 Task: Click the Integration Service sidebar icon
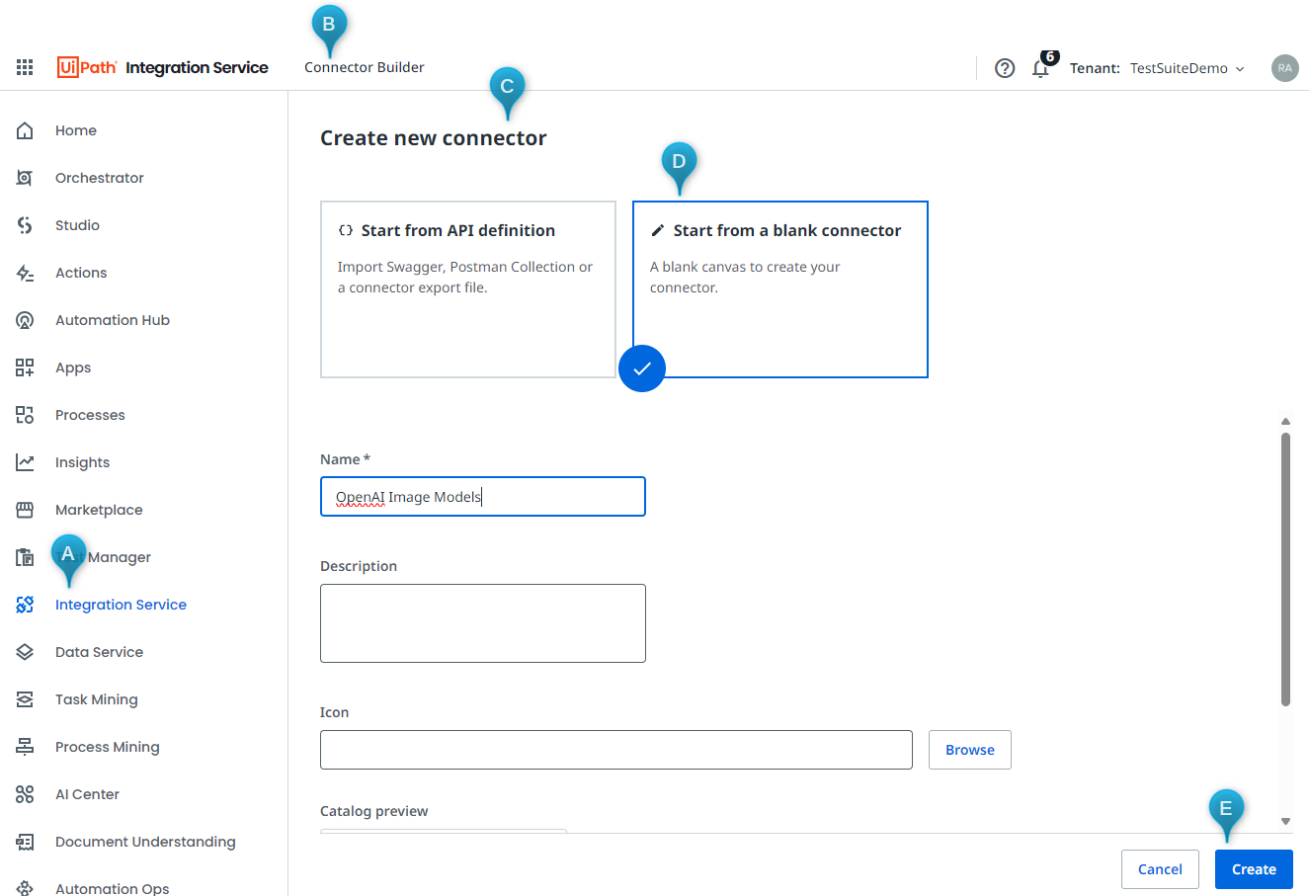(x=25, y=605)
